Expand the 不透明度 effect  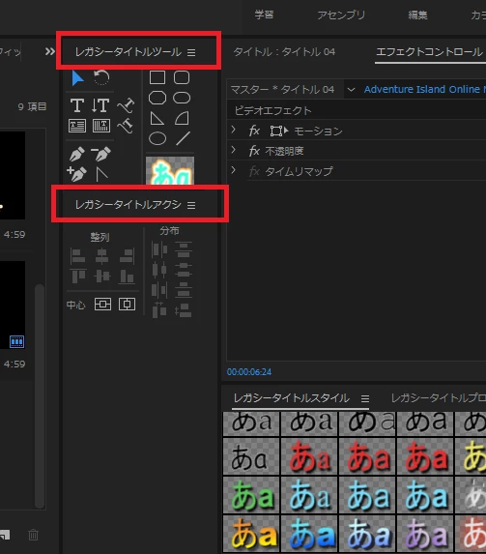point(234,150)
